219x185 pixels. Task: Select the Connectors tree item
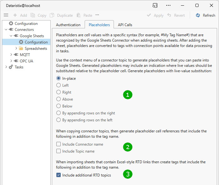pyautogui.click(x=24, y=30)
